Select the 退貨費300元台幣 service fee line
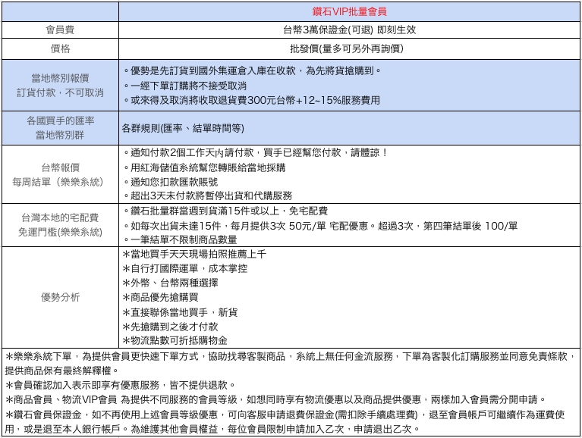Viewport: 582px width, 438px height. coord(254,100)
